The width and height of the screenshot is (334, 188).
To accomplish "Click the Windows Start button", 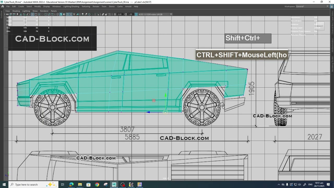I will pos(4,185).
